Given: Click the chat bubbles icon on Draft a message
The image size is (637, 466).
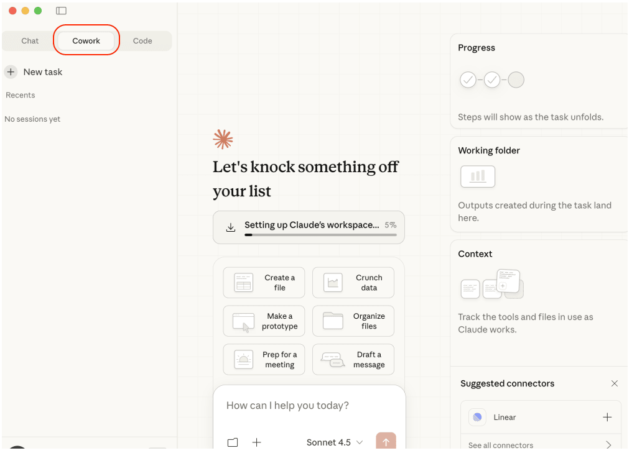Looking at the screenshot, I should pyautogui.click(x=333, y=360).
